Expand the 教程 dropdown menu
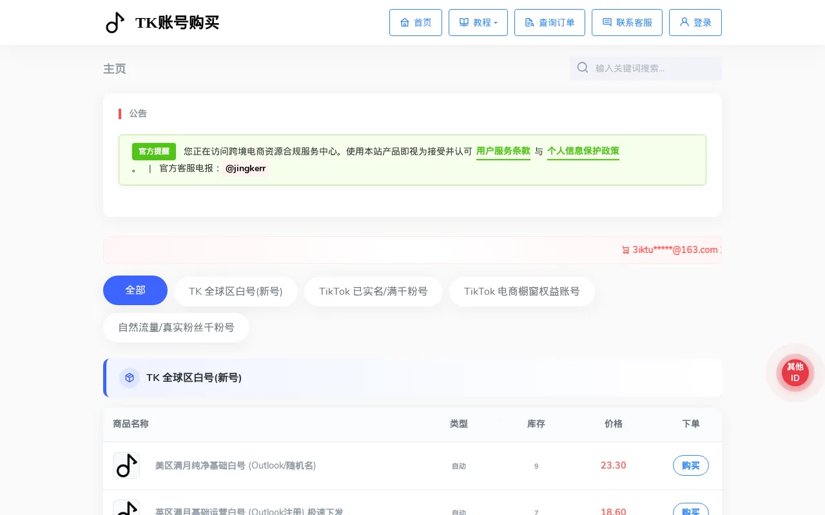 pos(478,23)
